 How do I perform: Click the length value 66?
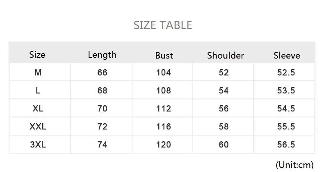[x=102, y=72]
